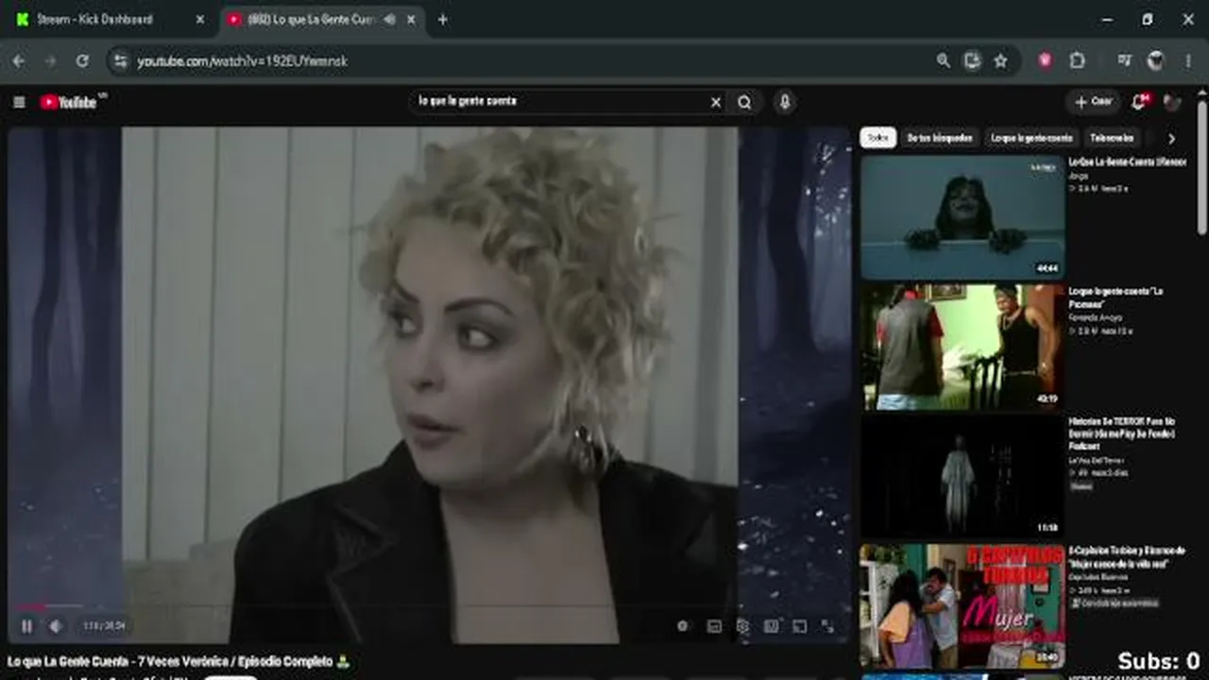The image size is (1209, 680).
Task: Open the YouTube guide hamburger menu
Action: [x=19, y=102]
